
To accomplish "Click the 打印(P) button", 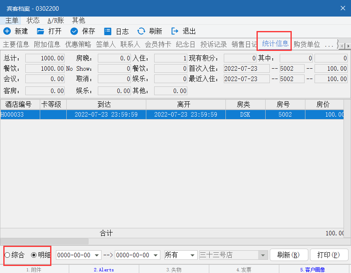I will tap(329, 255).
